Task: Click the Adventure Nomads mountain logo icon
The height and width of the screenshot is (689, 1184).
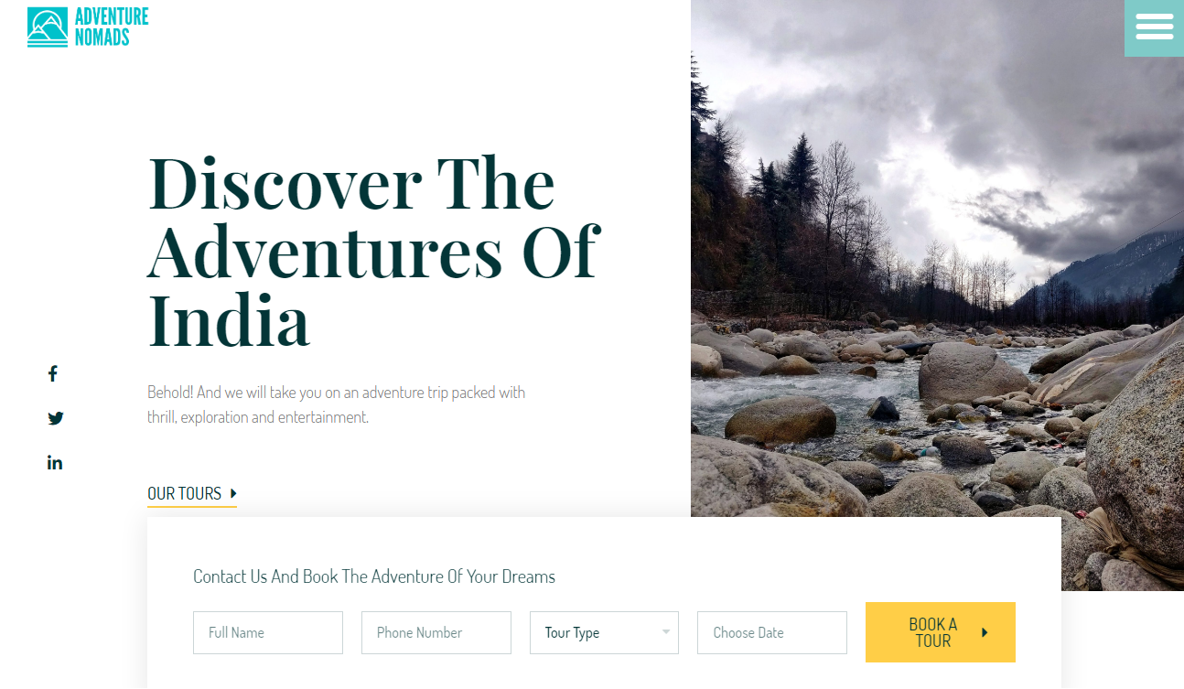Action: tap(48, 27)
